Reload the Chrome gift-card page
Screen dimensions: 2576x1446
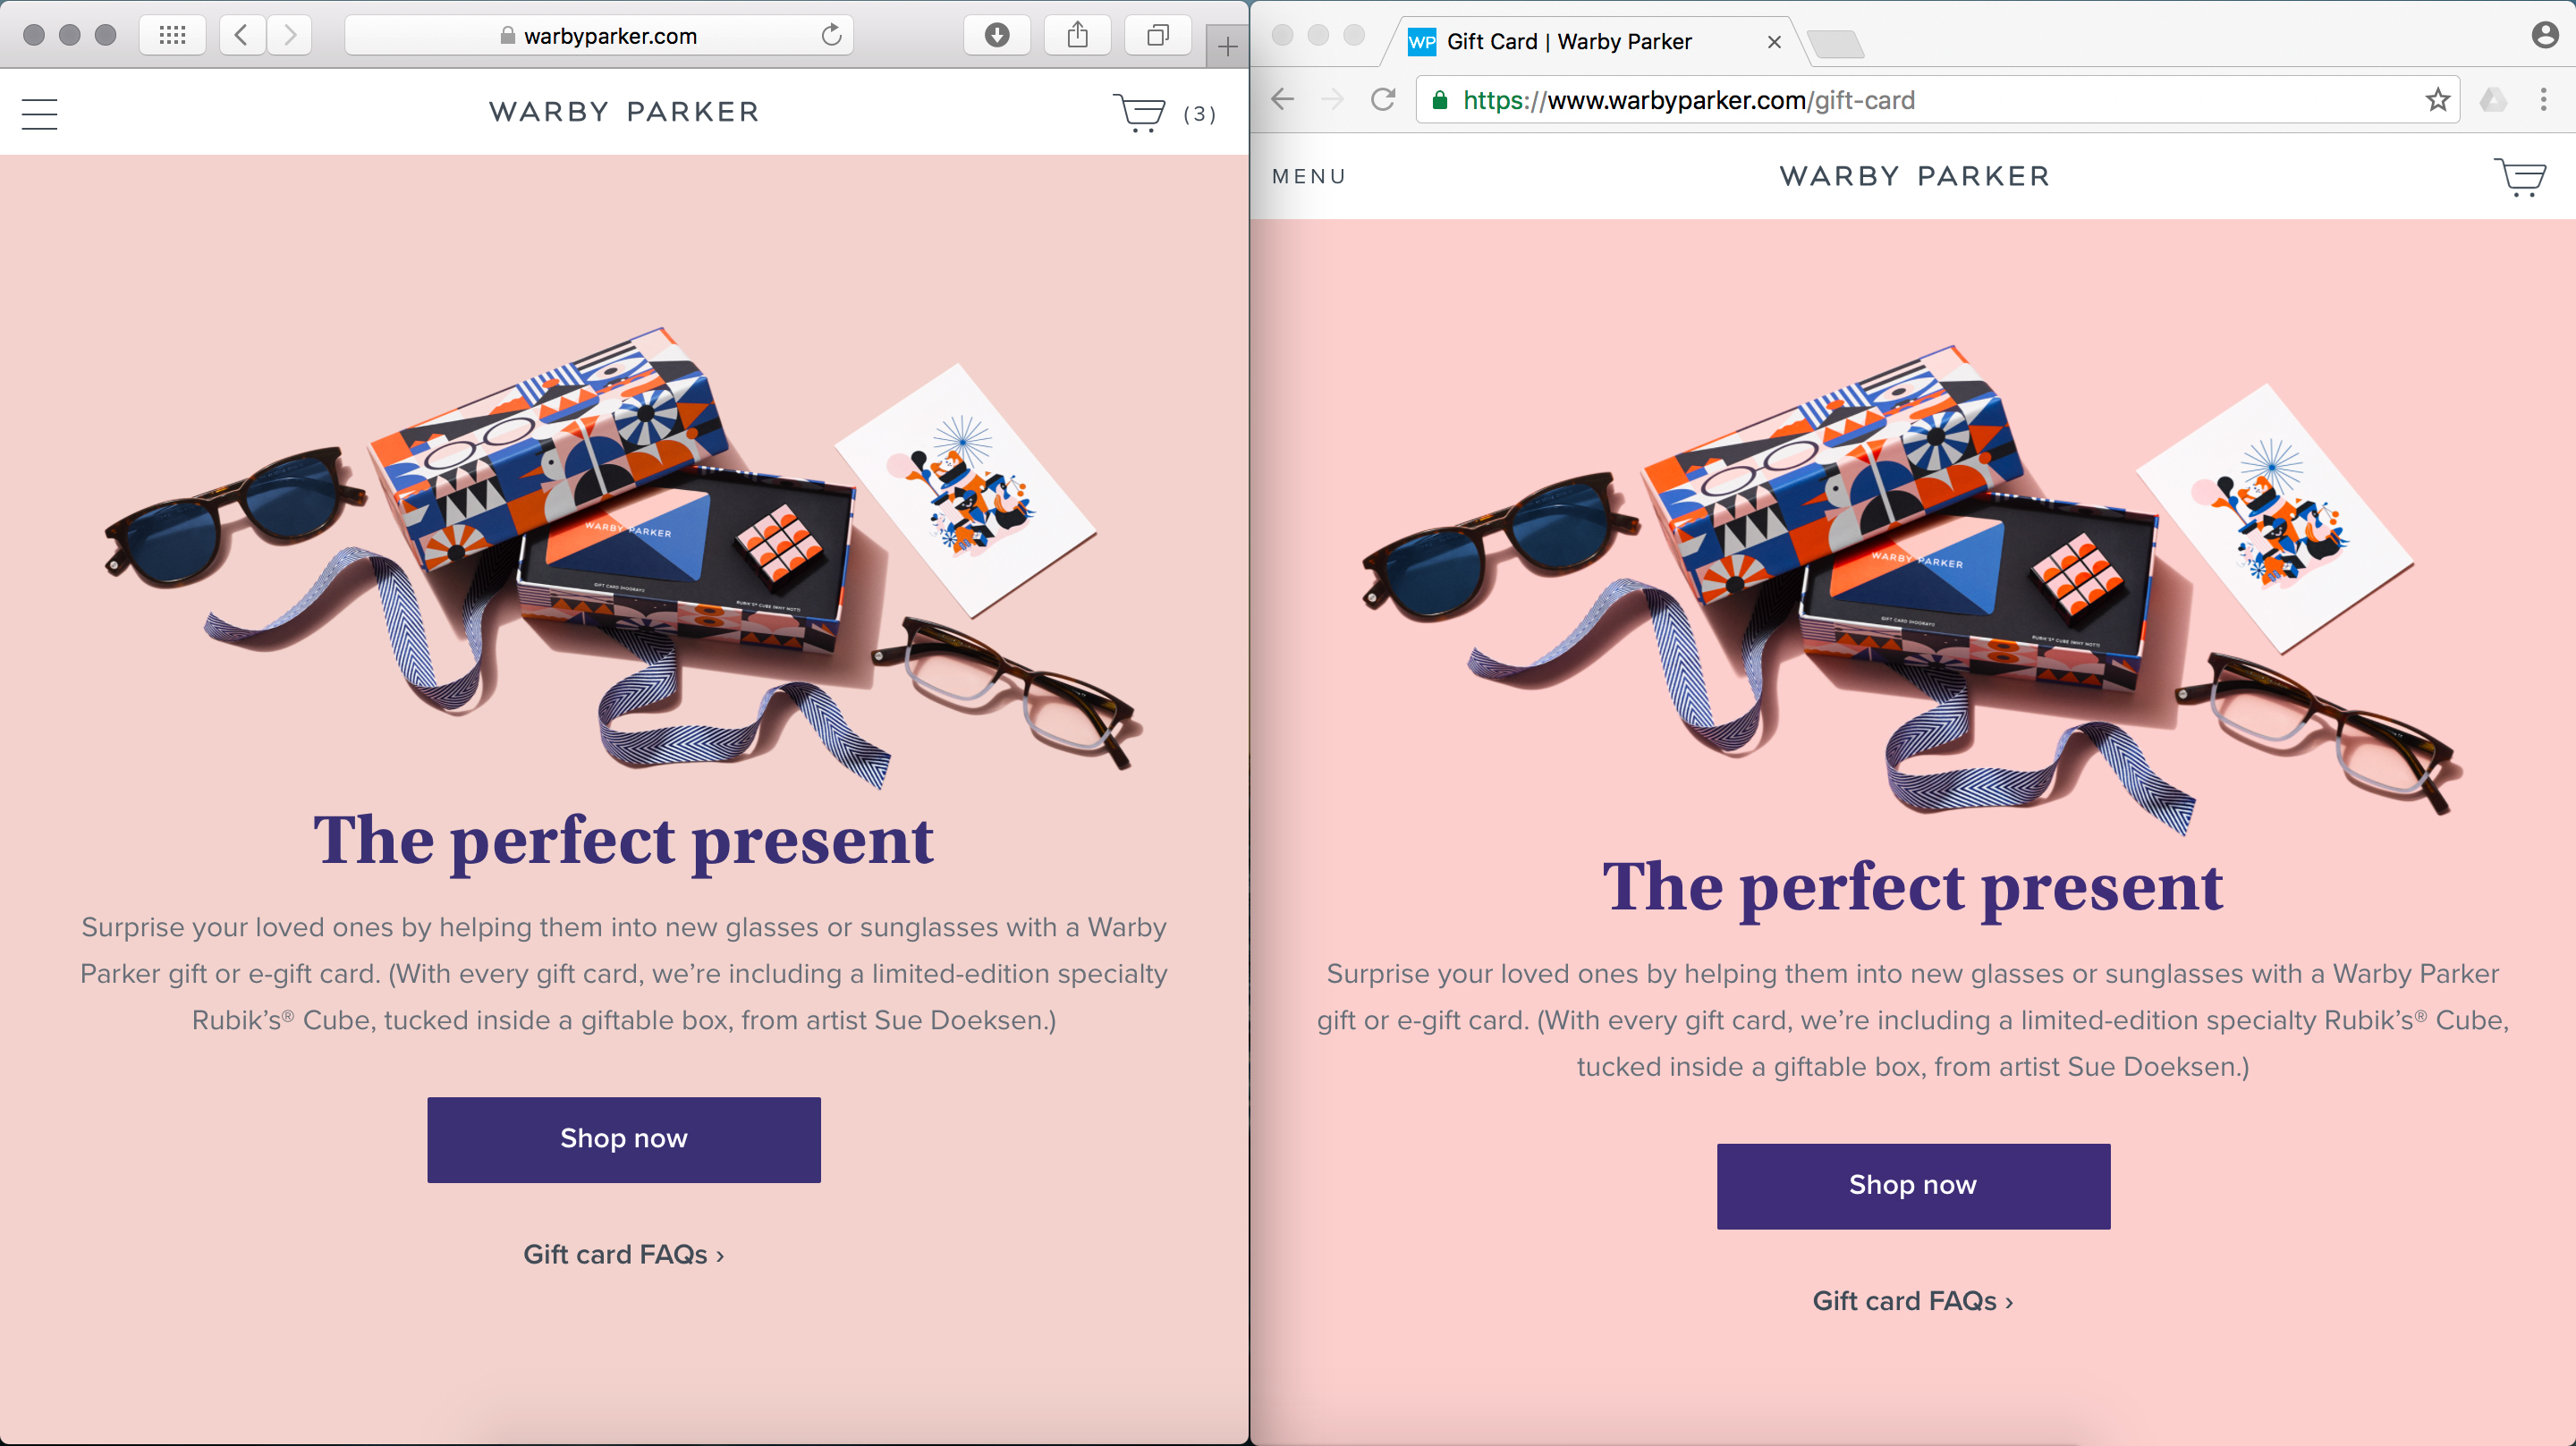(1383, 100)
